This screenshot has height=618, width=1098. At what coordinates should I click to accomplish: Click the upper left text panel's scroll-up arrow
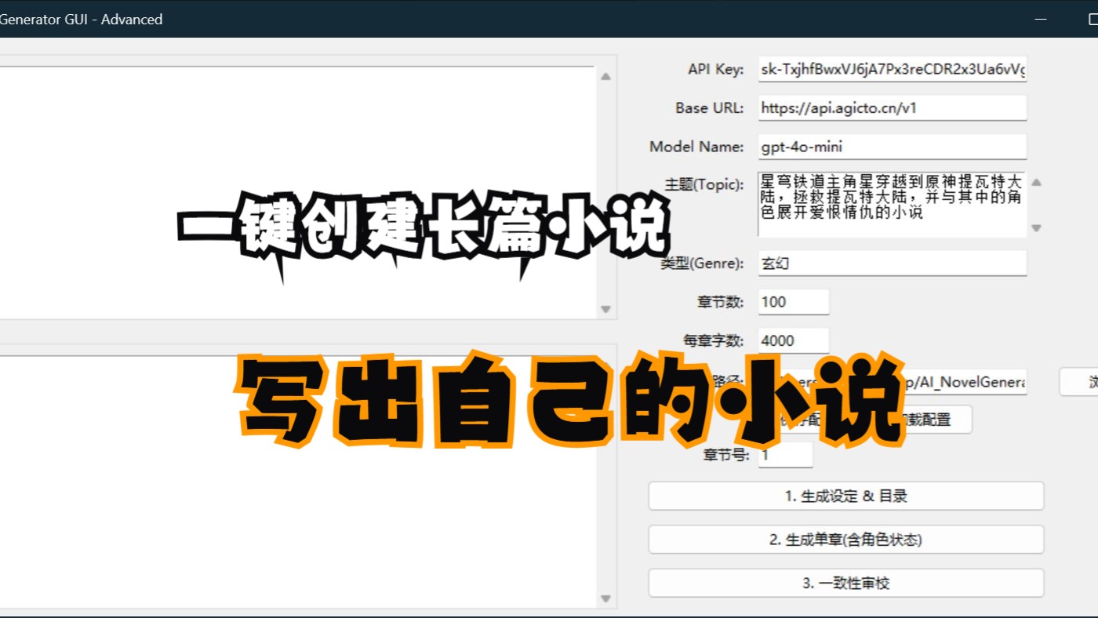pos(605,76)
